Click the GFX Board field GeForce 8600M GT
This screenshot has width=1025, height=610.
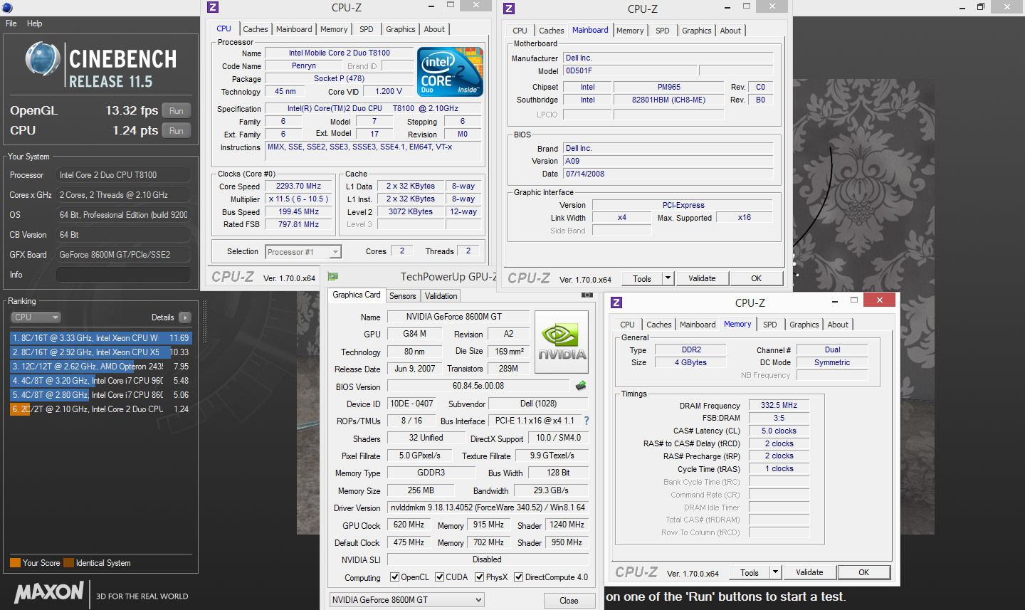pyautogui.click(x=123, y=255)
